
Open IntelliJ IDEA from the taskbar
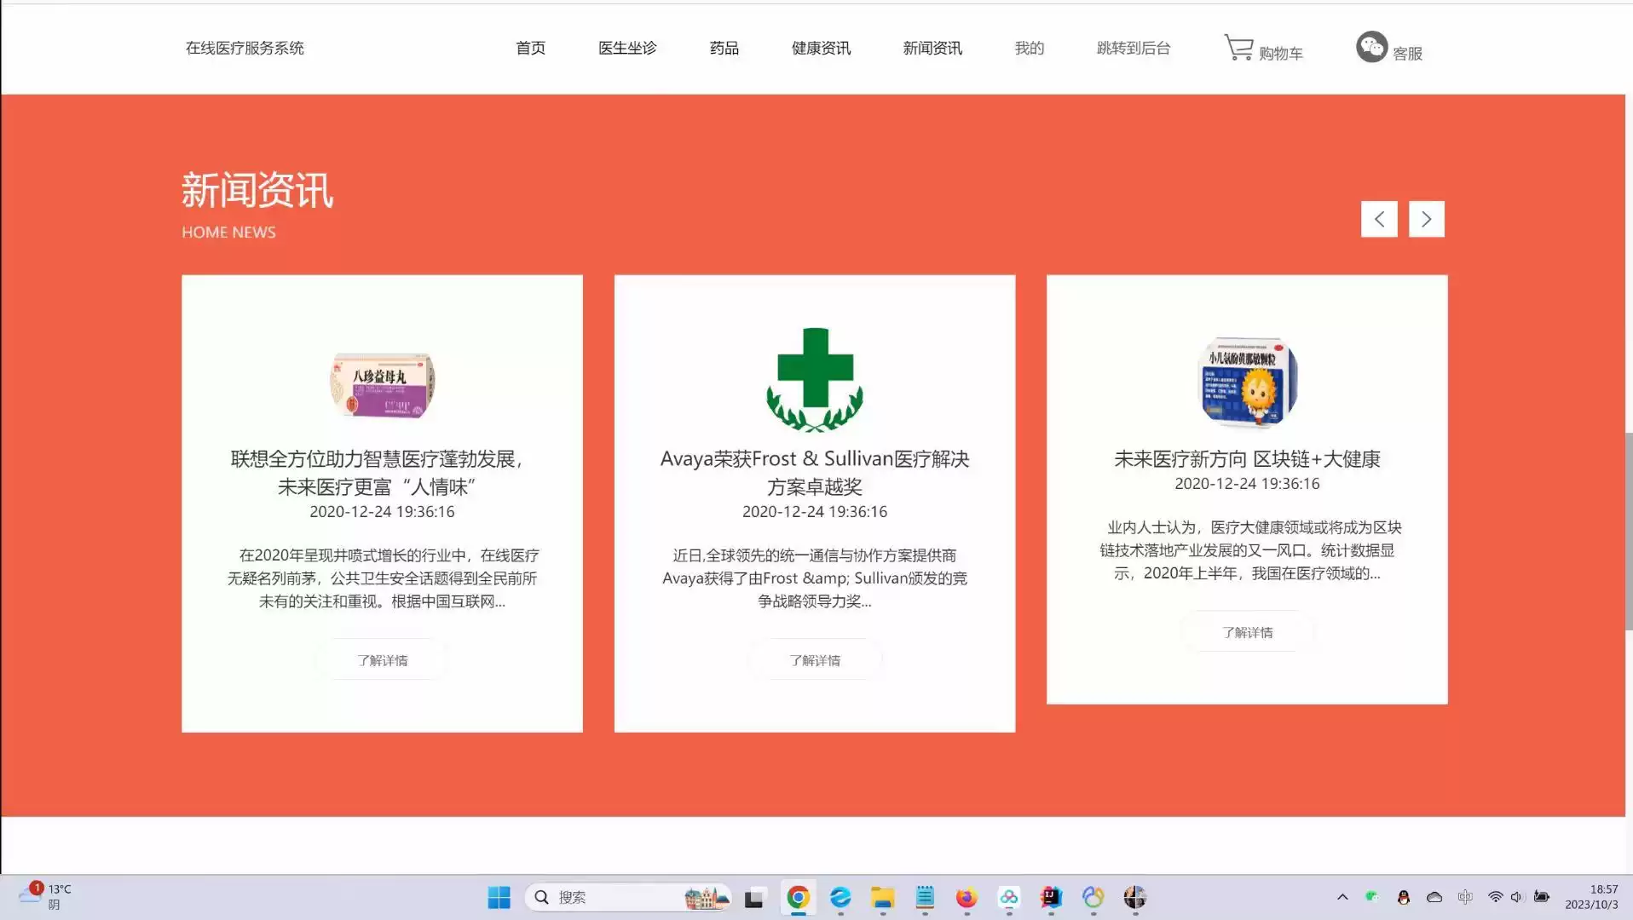click(x=1051, y=897)
